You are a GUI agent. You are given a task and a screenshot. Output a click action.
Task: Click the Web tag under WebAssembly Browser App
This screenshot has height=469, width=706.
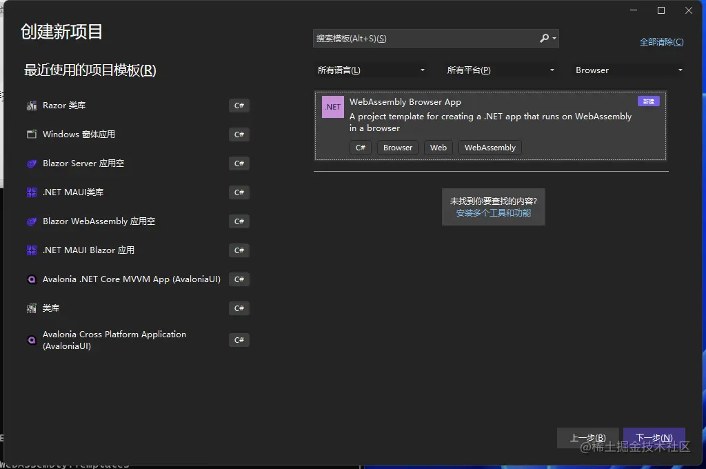tap(438, 148)
